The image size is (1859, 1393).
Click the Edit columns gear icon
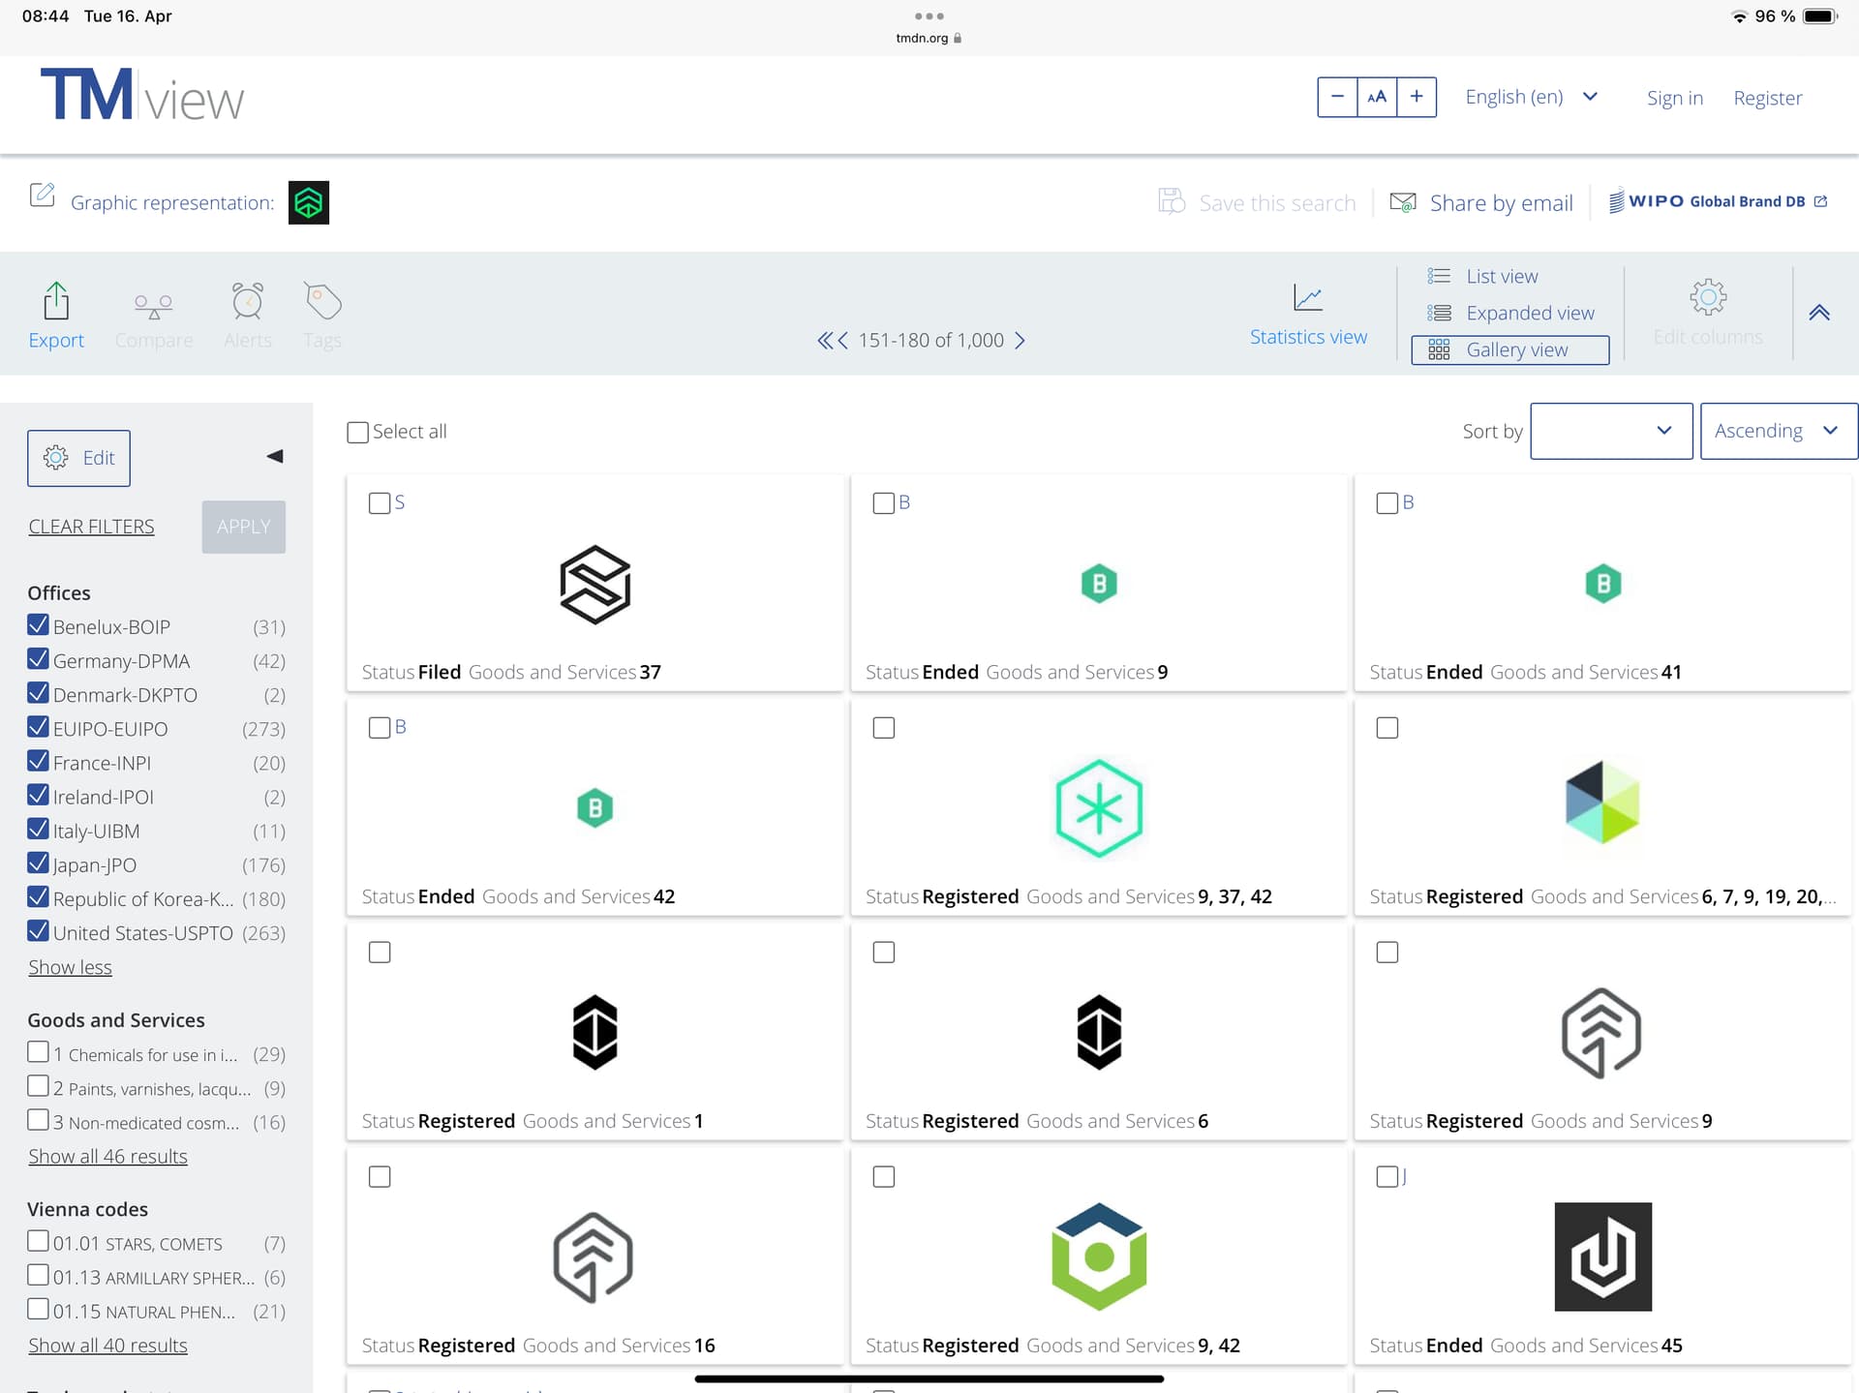[1708, 297]
